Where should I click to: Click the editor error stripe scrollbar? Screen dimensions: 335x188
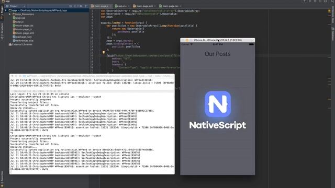[329, 98]
